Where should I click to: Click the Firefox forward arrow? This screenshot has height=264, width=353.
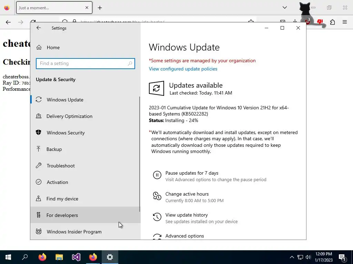[x=21, y=22]
